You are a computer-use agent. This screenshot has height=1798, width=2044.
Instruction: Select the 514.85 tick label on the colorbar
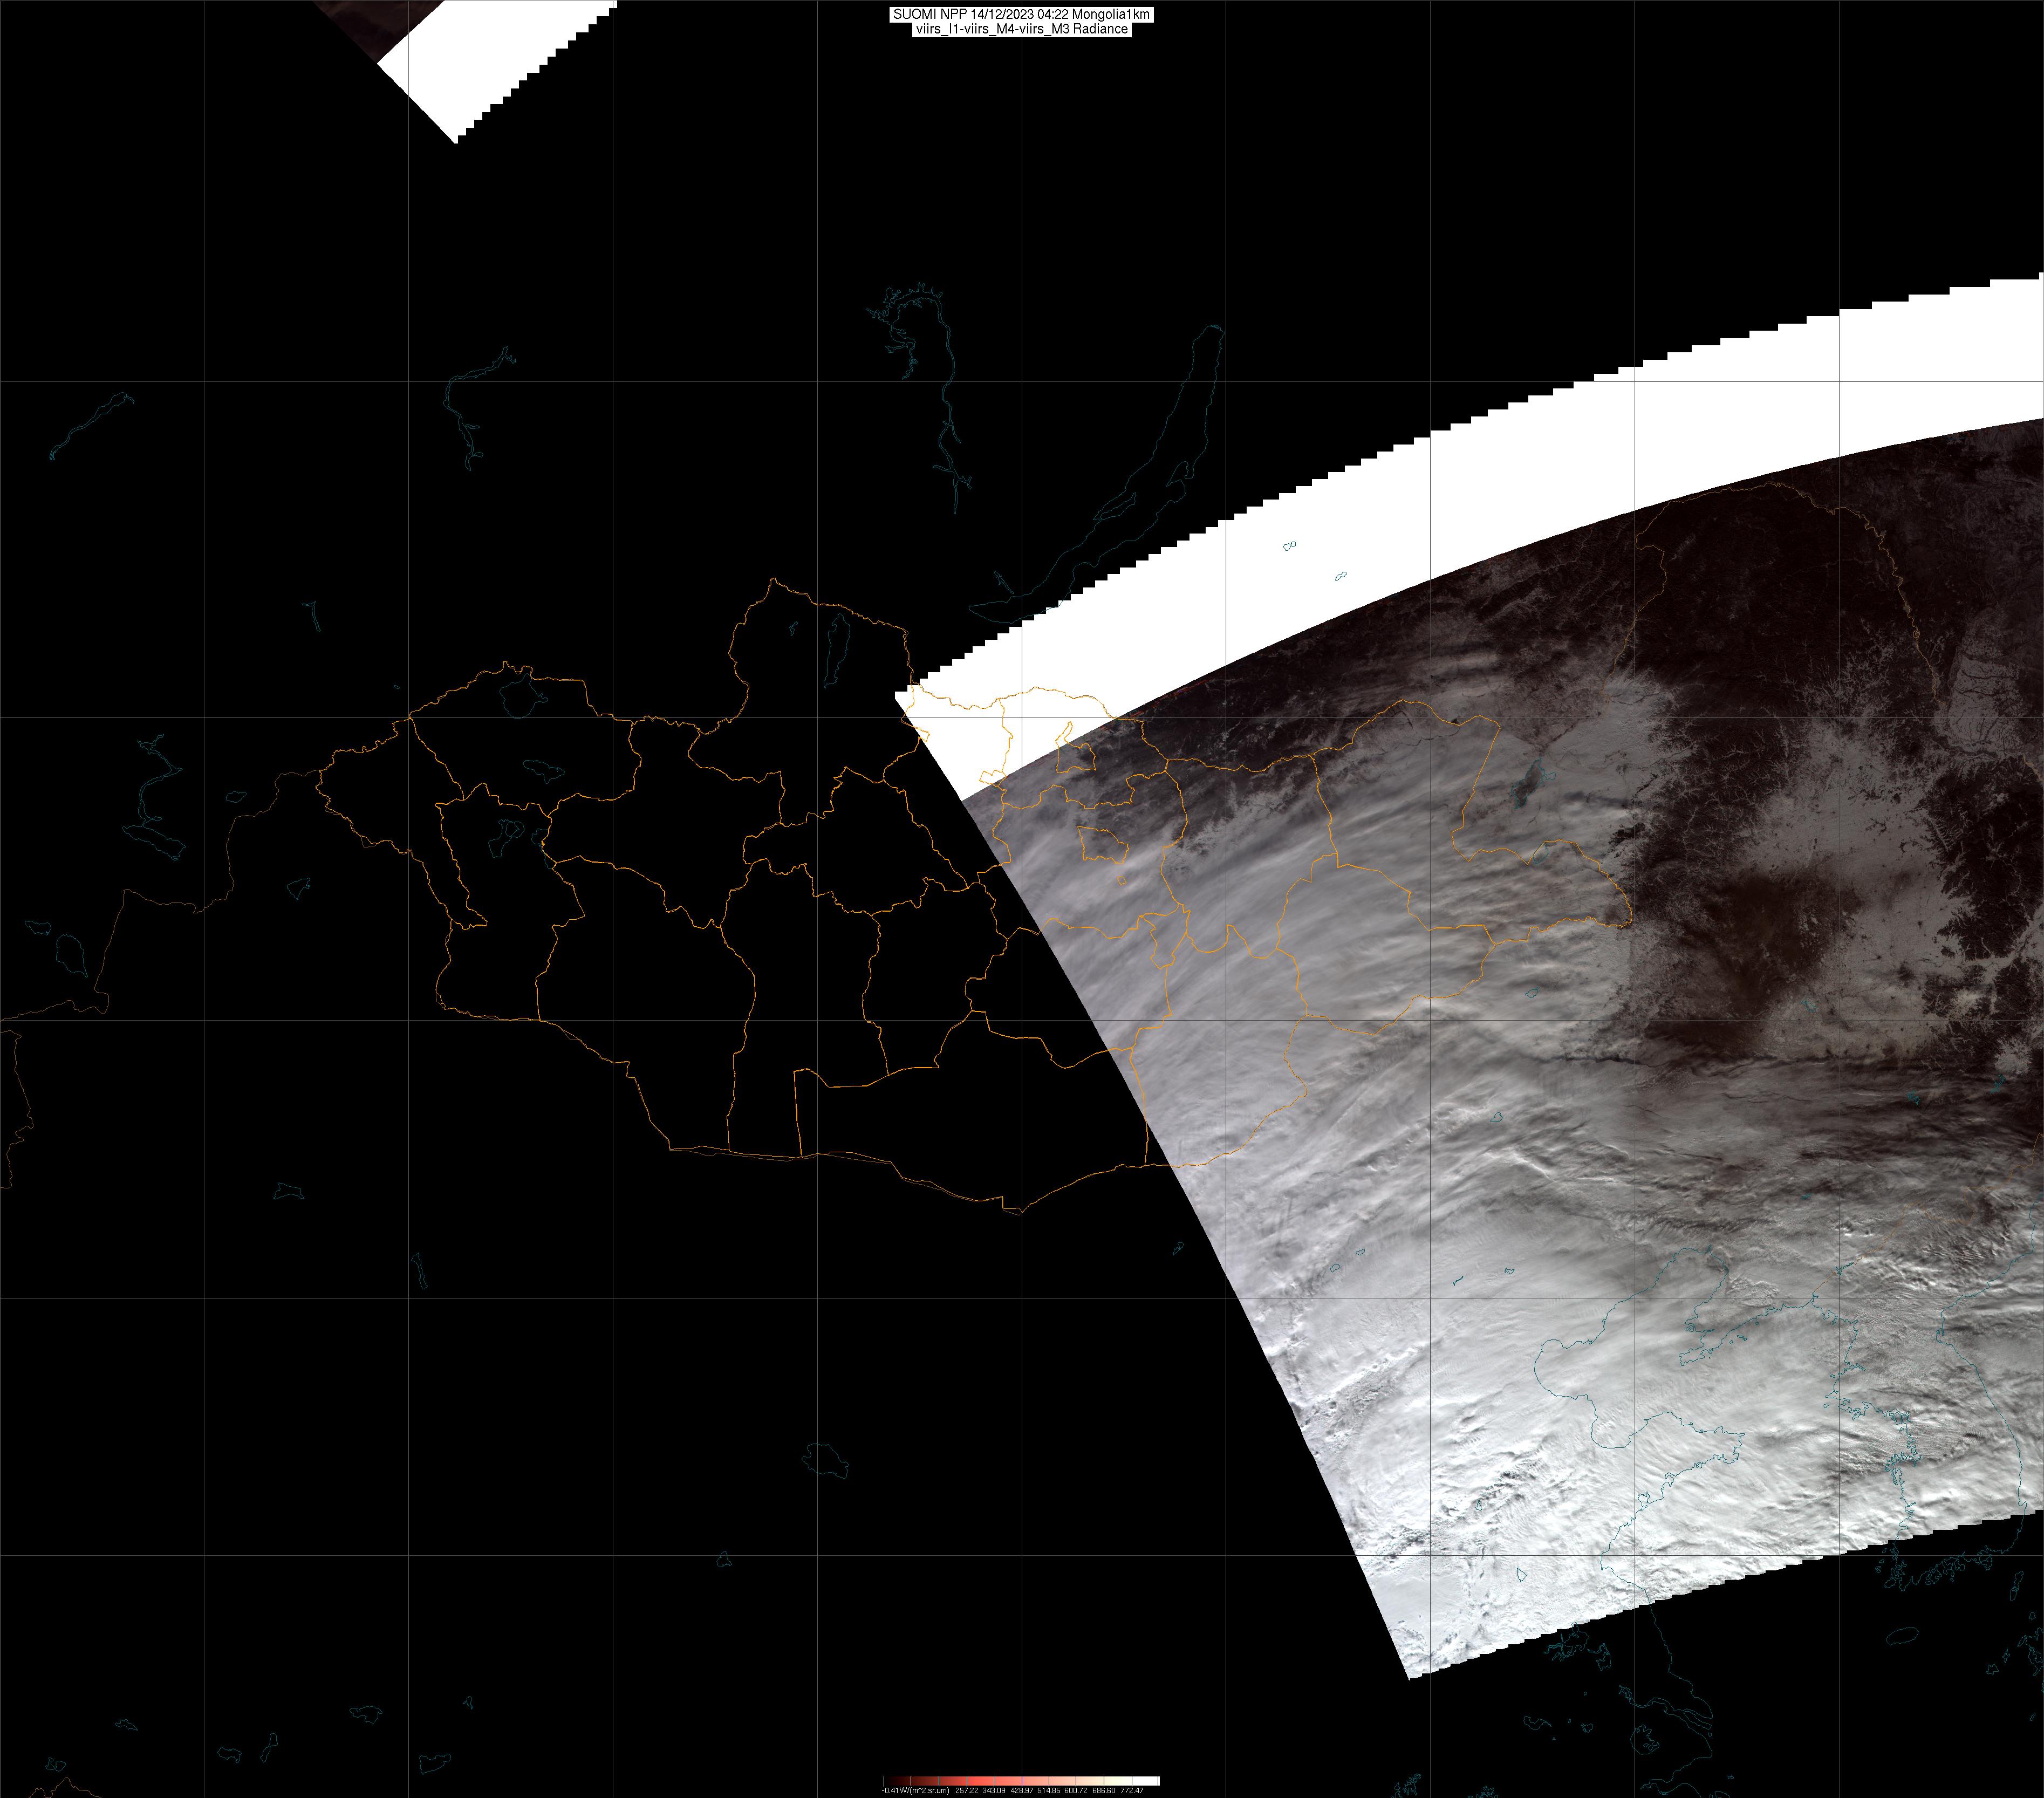pos(1049,1790)
